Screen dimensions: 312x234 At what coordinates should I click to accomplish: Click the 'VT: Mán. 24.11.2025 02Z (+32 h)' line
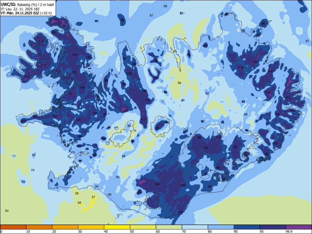(x=26, y=13)
